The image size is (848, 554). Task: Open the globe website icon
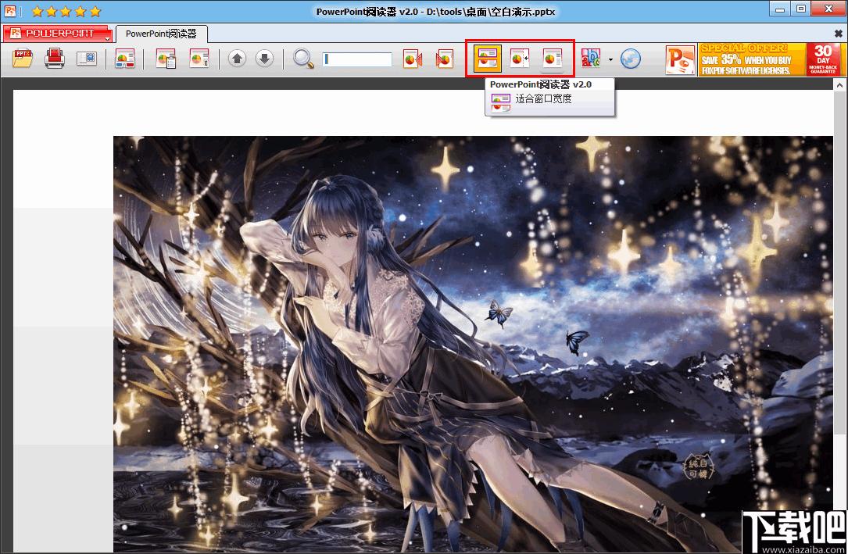tap(631, 59)
